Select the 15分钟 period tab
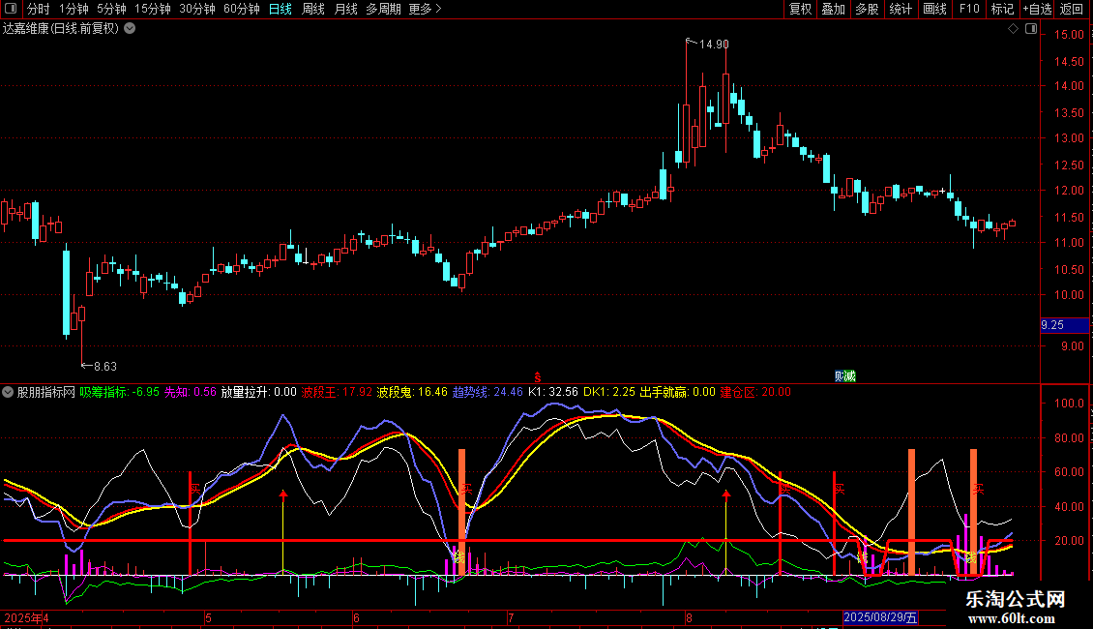1093x629 pixels. (153, 9)
